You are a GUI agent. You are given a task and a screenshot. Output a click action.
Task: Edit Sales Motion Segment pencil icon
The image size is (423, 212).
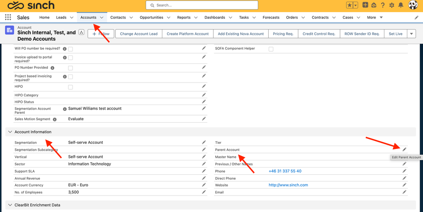point(204,118)
